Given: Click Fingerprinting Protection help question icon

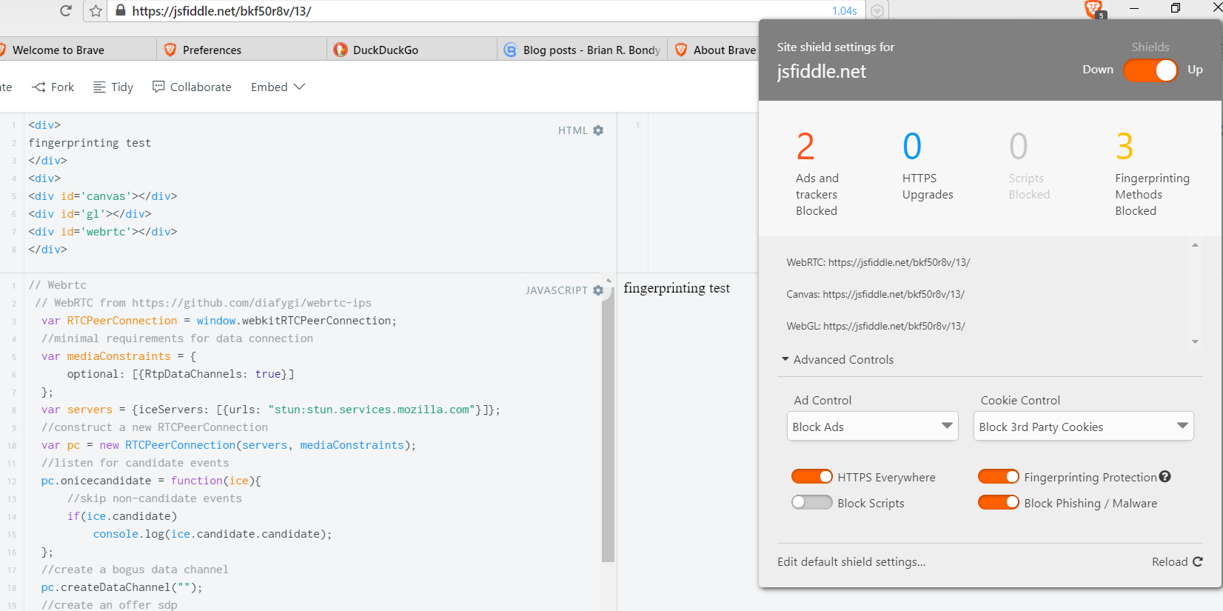Looking at the screenshot, I should [1165, 477].
